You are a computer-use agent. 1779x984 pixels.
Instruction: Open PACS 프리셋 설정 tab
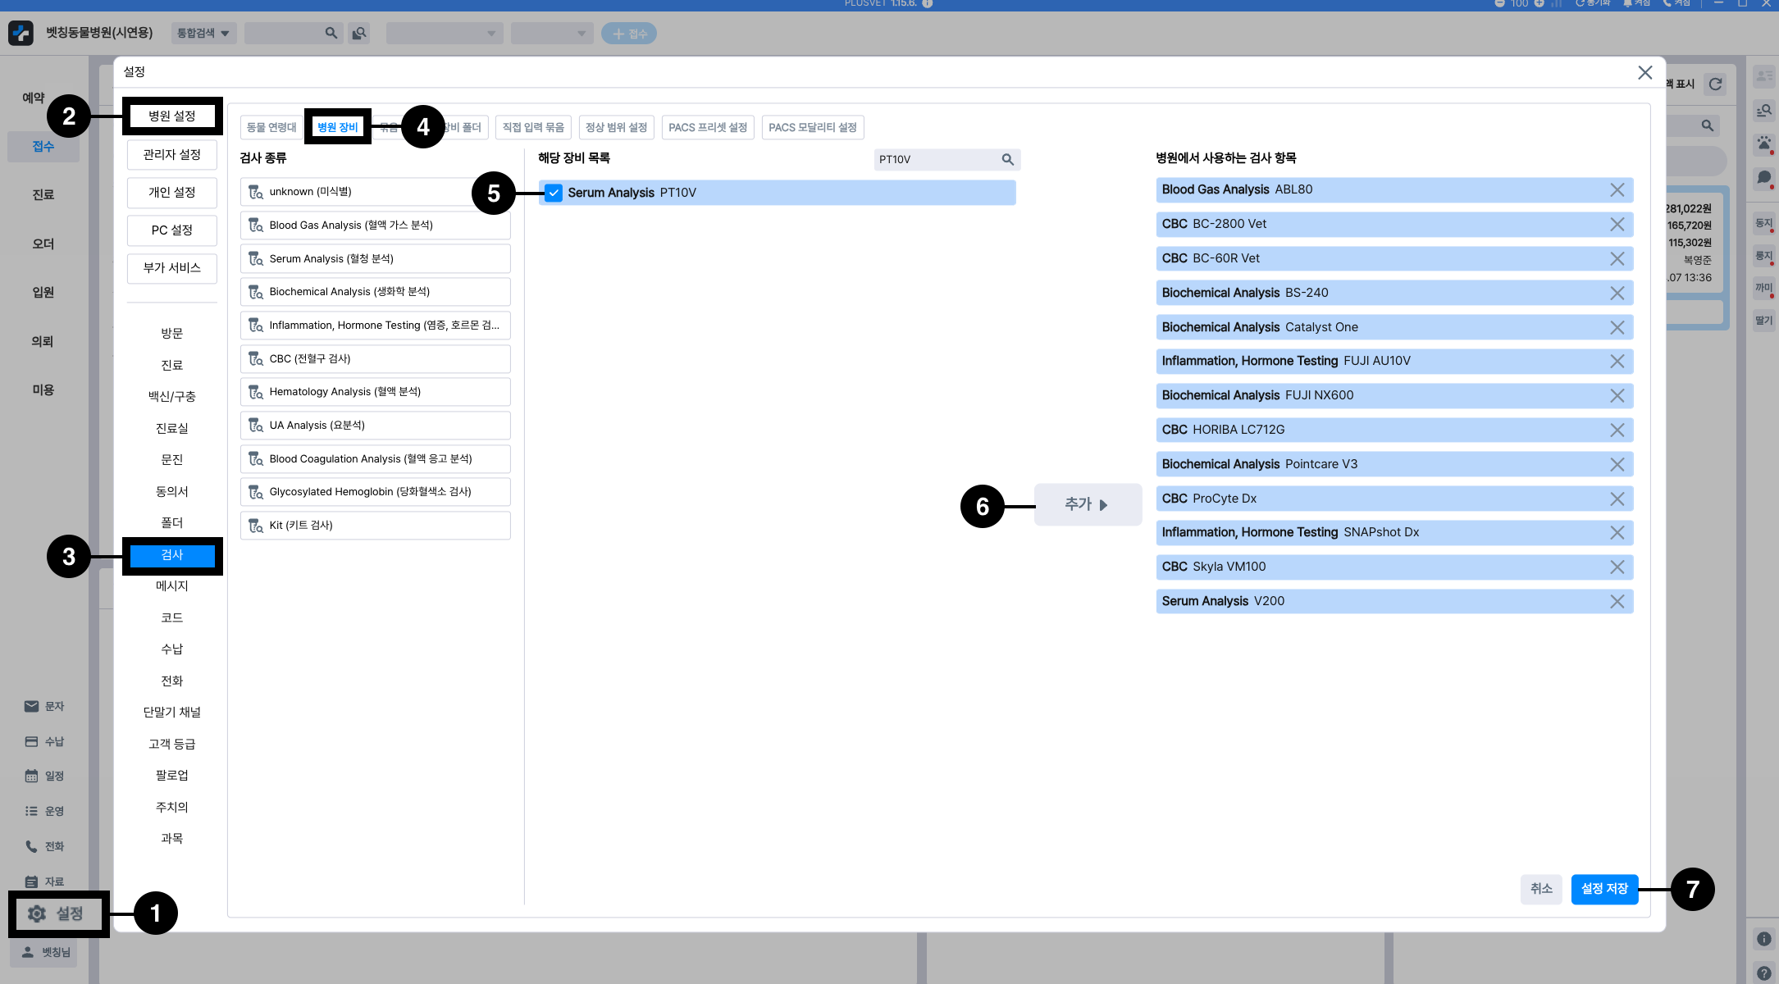[x=707, y=127]
